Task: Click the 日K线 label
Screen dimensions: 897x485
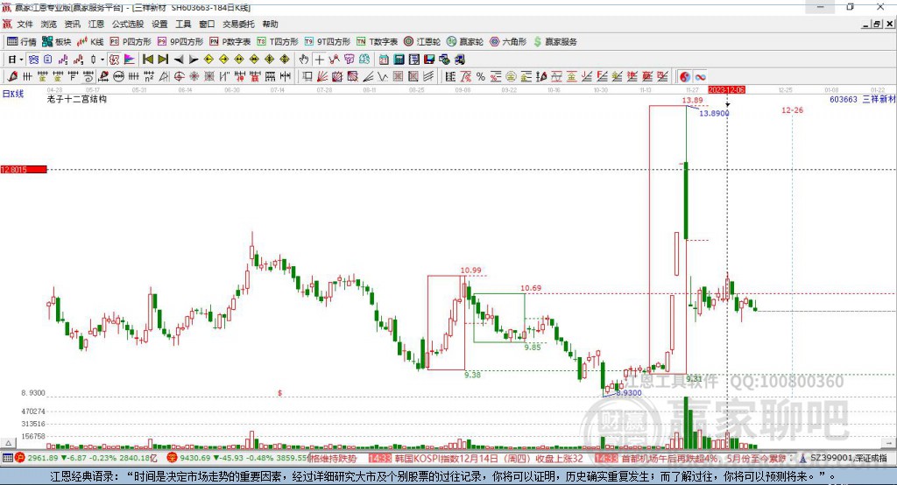Action: [13, 94]
